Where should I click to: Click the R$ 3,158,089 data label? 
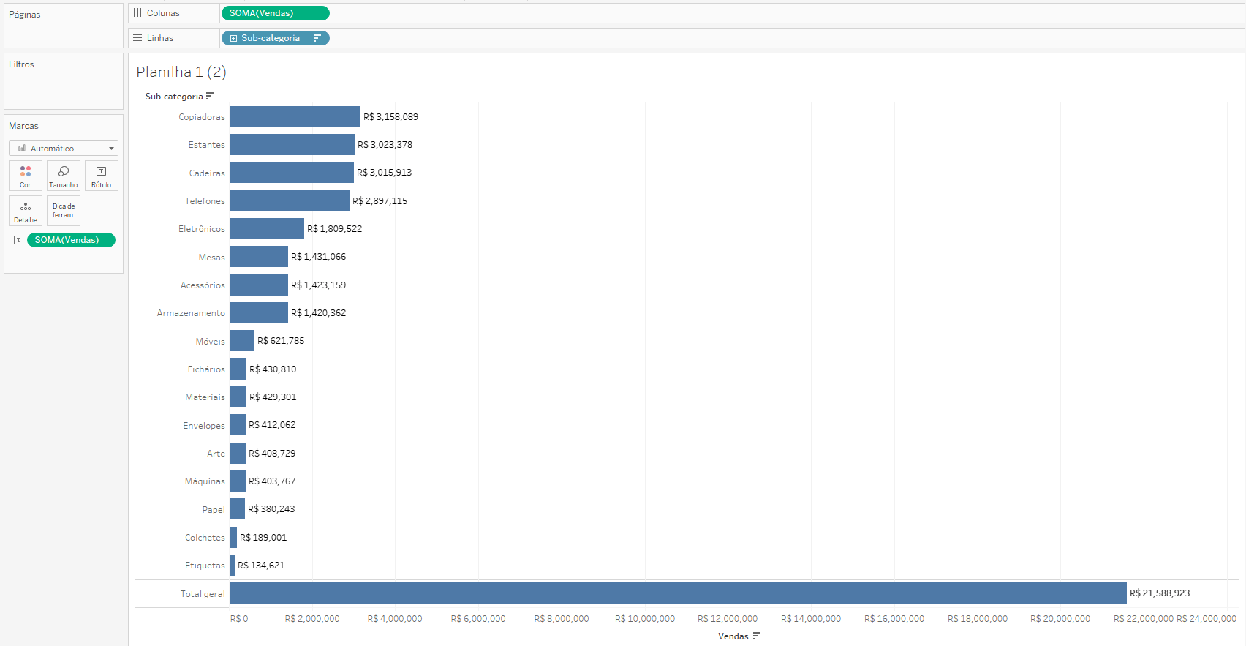(x=391, y=117)
